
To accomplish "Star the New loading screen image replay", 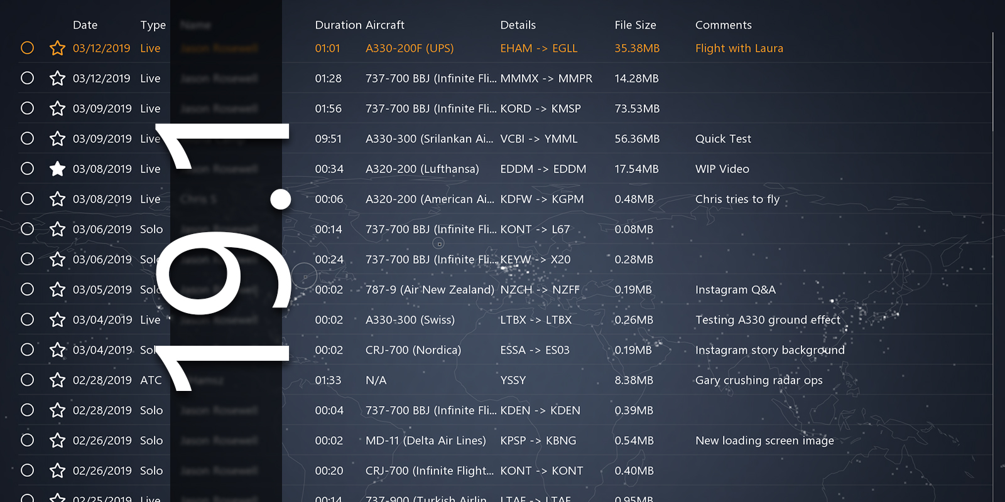I will click(57, 441).
